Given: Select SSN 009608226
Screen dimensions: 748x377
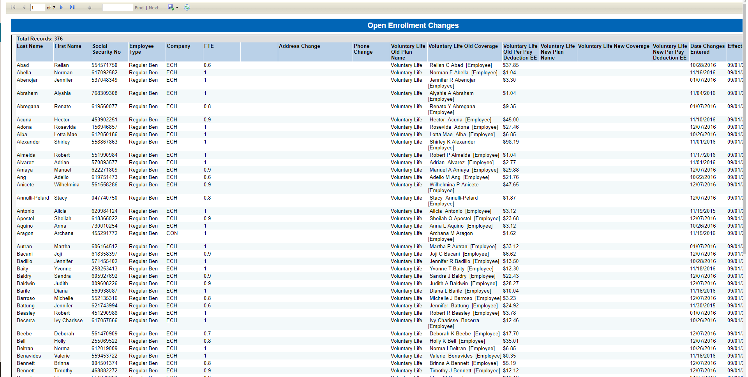Looking at the screenshot, I should click(104, 283).
